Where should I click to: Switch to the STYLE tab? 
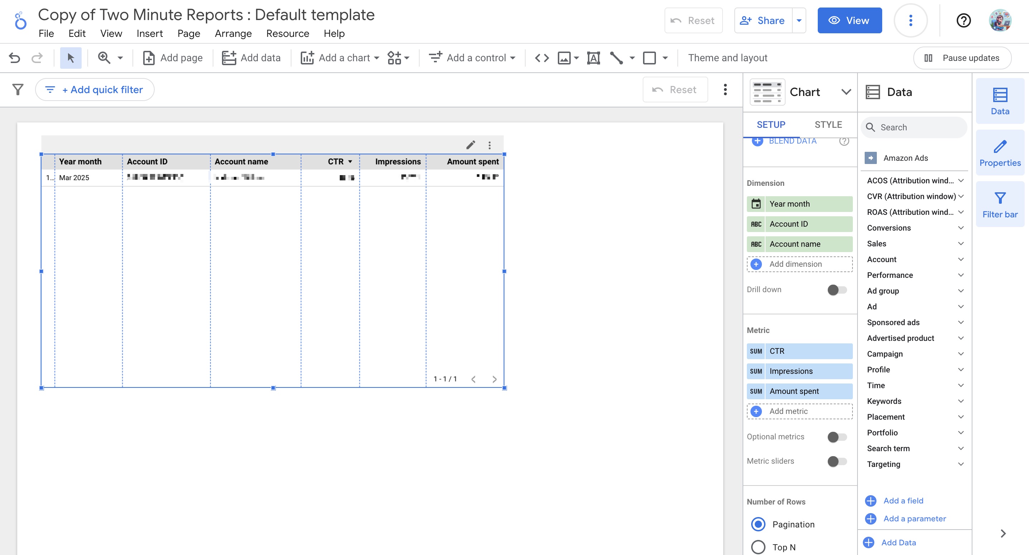(828, 125)
